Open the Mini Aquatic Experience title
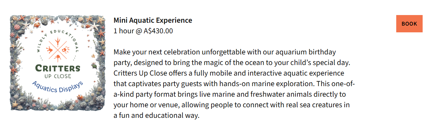Viewport: 431px width, 130px height. click(153, 20)
